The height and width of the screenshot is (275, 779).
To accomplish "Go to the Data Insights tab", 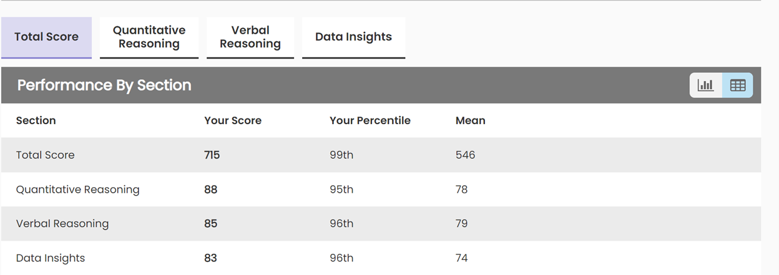I will click(x=353, y=37).
